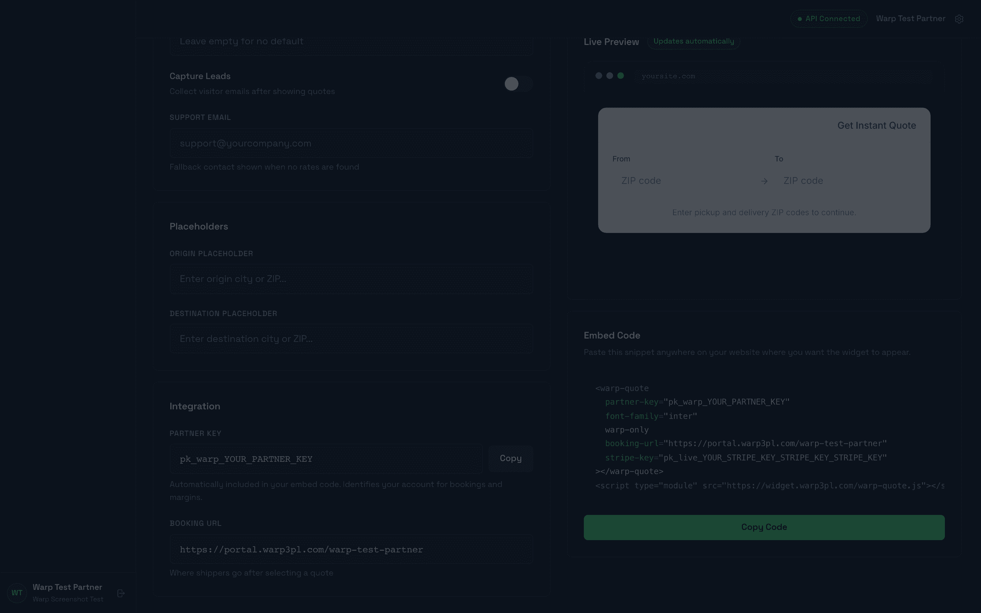Click the API Connected status badge

coord(829,19)
